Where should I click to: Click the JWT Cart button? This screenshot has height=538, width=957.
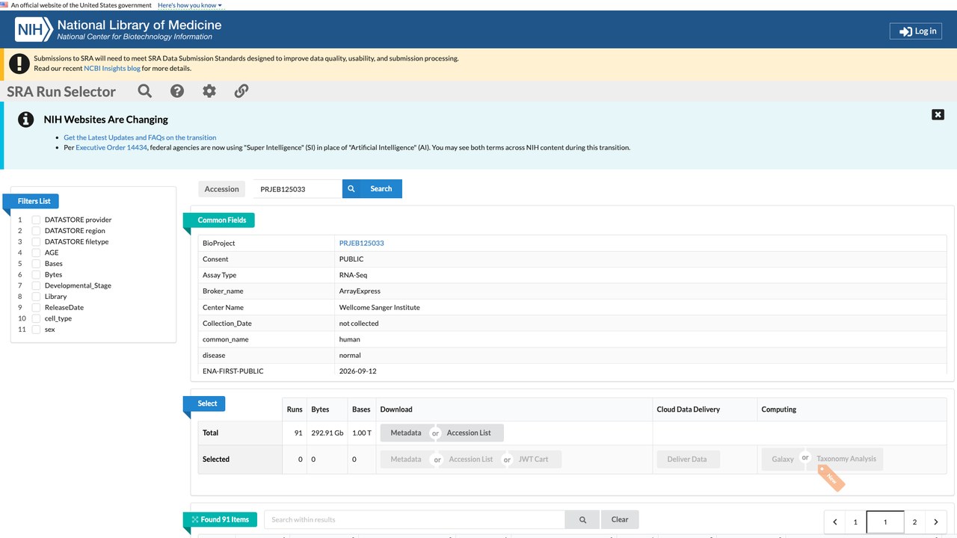tap(534, 460)
